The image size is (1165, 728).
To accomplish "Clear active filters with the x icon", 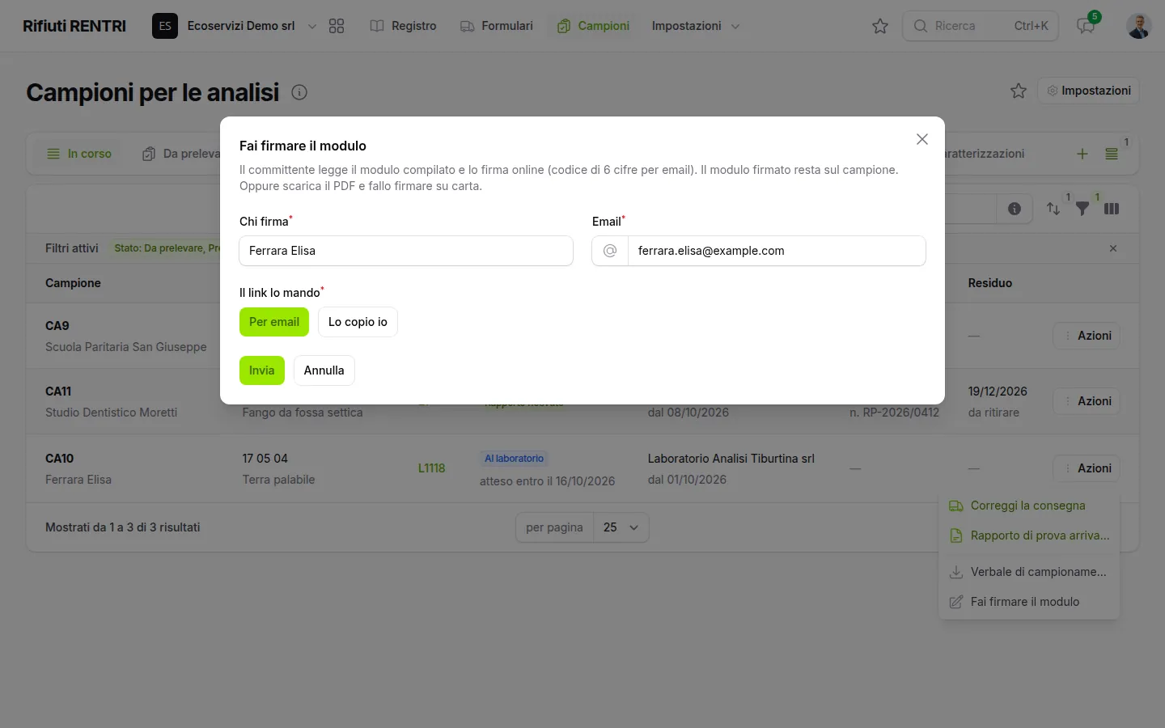I will 1113,248.
